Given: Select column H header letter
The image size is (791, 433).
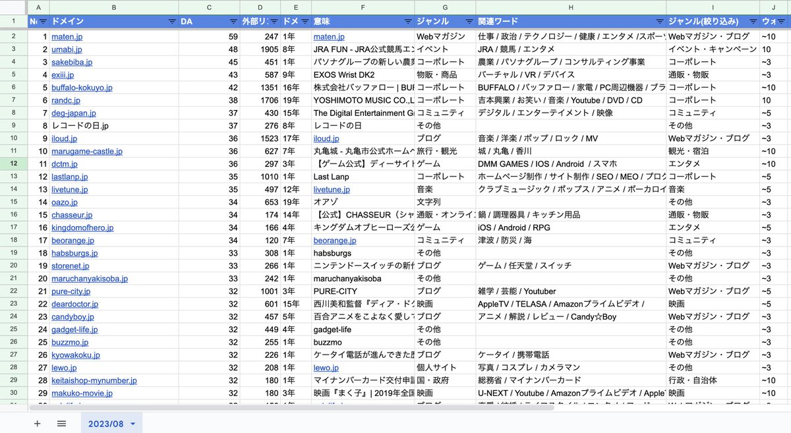Looking at the screenshot, I should 571,7.
